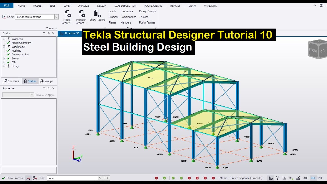
Task: Toggle Show Process checkmark
Action: pyautogui.click(x=4, y=178)
